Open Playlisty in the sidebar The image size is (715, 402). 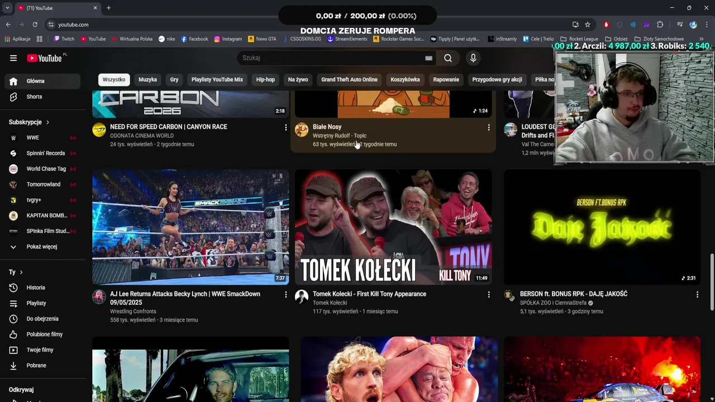[42, 303]
